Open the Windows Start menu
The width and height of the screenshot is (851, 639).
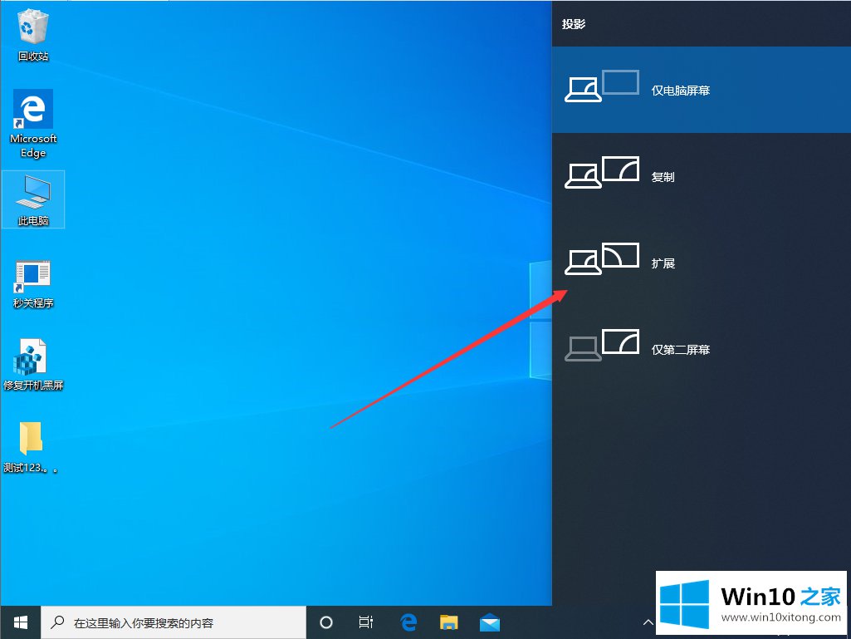[21, 622]
